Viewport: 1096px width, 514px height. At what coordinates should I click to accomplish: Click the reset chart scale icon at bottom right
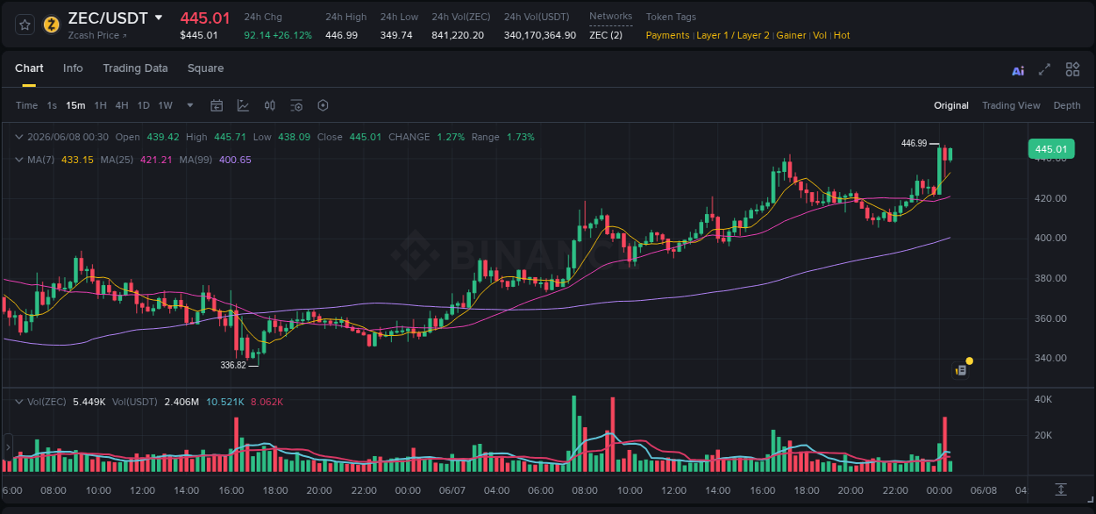click(x=1061, y=489)
